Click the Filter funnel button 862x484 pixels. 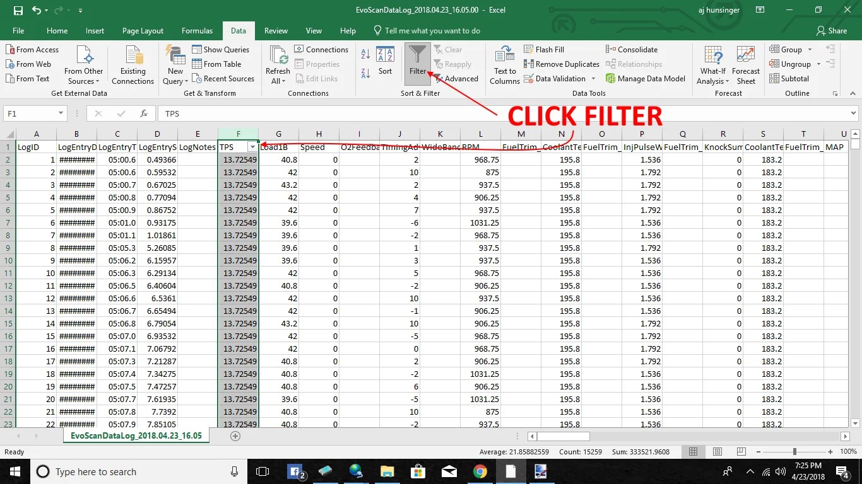coord(418,64)
